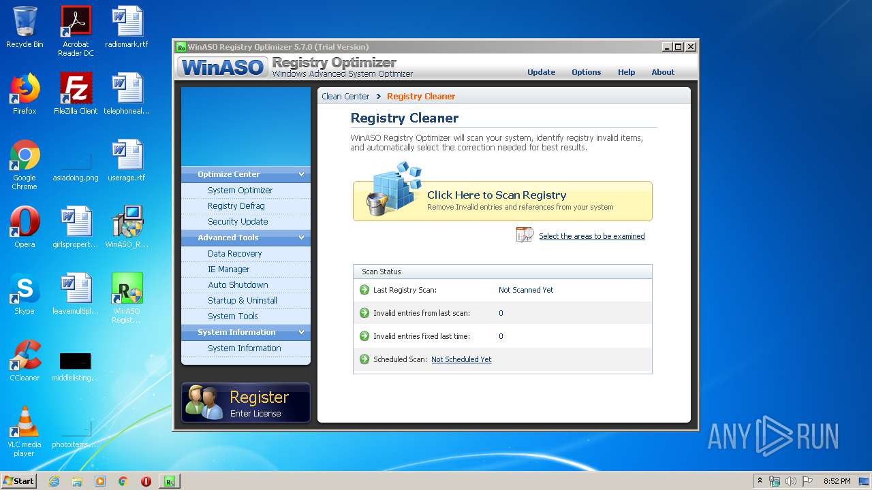This screenshot has width=872, height=490.
Task: Click the magnifier icon beside Select areas
Action: coord(525,235)
